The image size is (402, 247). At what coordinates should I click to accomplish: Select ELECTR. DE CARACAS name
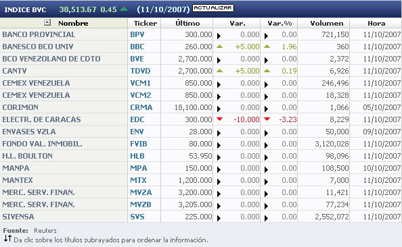[x=41, y=119]
